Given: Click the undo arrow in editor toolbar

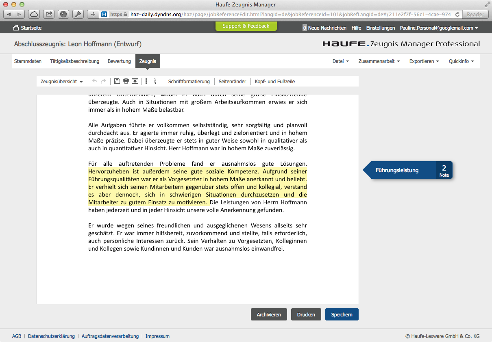Looking at the screenshot, I should pyautogui.click(x=95, y=81).
